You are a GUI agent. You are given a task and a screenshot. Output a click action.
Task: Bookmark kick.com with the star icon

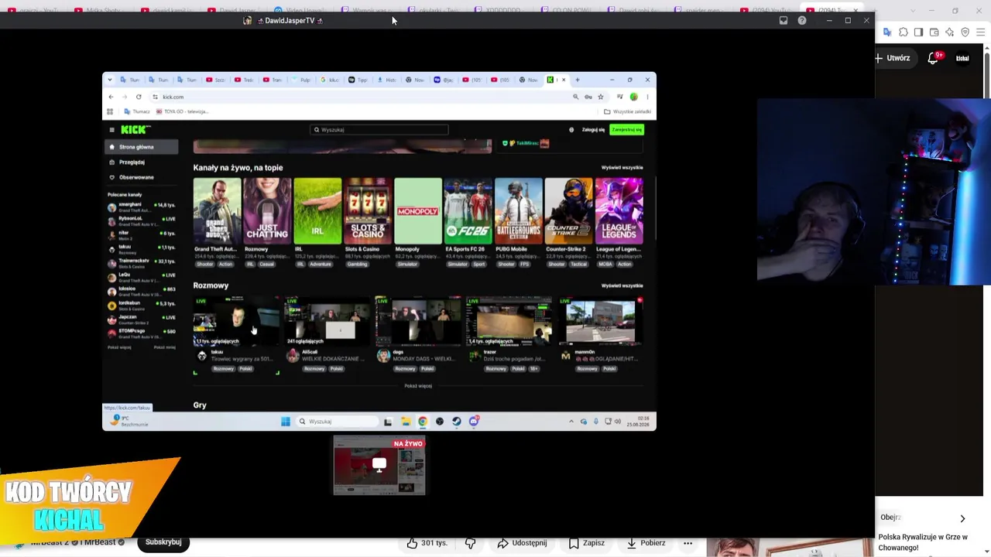pyautogui.click(x=600, y=97)
